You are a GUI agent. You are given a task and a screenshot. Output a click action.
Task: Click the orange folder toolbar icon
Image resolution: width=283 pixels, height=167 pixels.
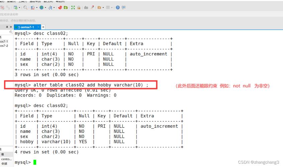pyautogui.click(x=99, y=8)
